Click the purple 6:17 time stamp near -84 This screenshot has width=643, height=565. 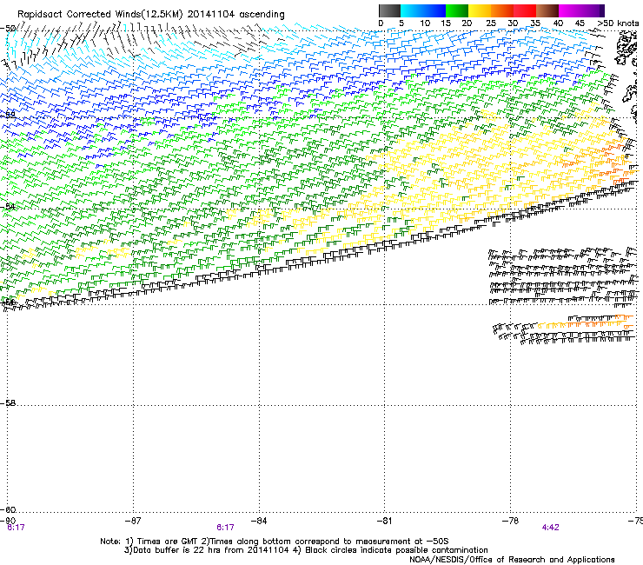225,528
